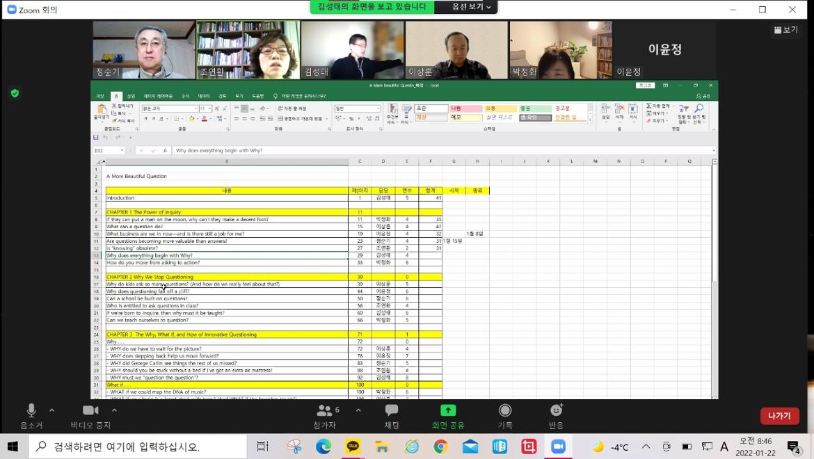Open the View Options dropdown at the top
The height and width of the screenshot is (459, 814).
(471, 7)
